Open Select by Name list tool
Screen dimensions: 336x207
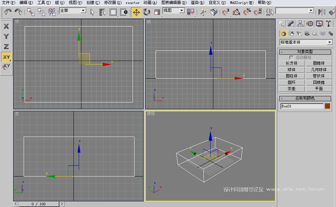tap(103, 12)
